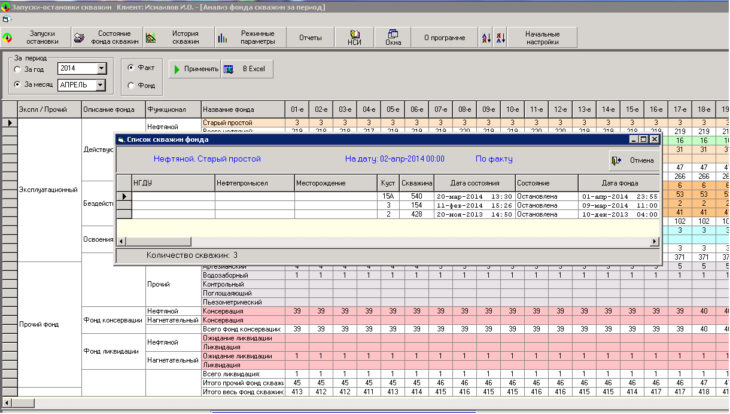This screenshot has width=730, height=414.
Task: Click date cell 20-мар-2014 13:30
Action: point(474,196)
